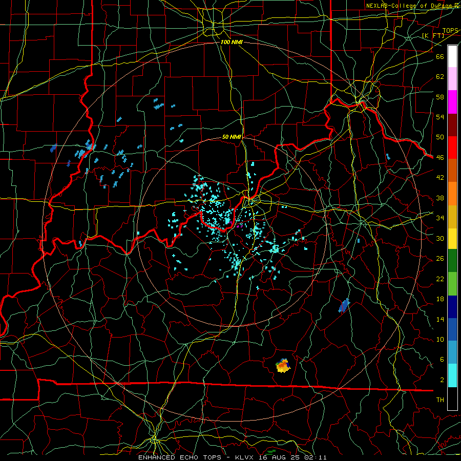Click the 54 value on legend
Screen dimensions: 461x461
(x=440, y=117)
